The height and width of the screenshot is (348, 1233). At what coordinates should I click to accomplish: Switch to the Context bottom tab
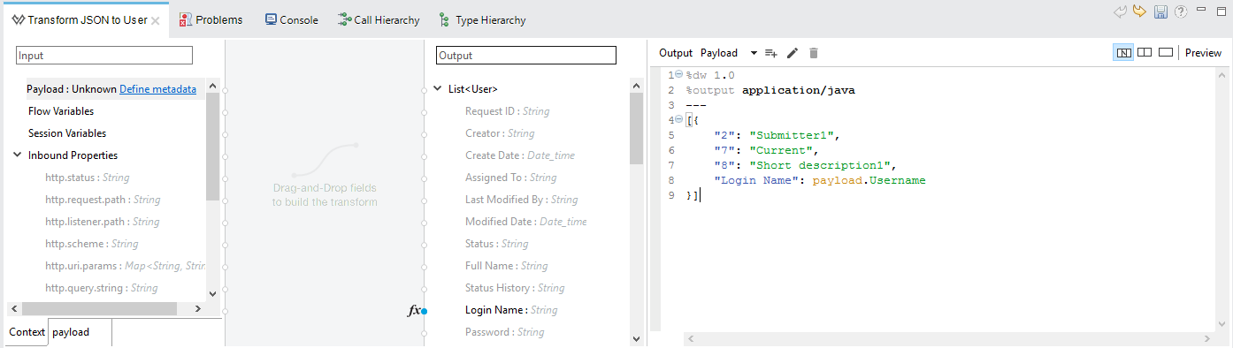pyautogui.click(x=27, y=332)
